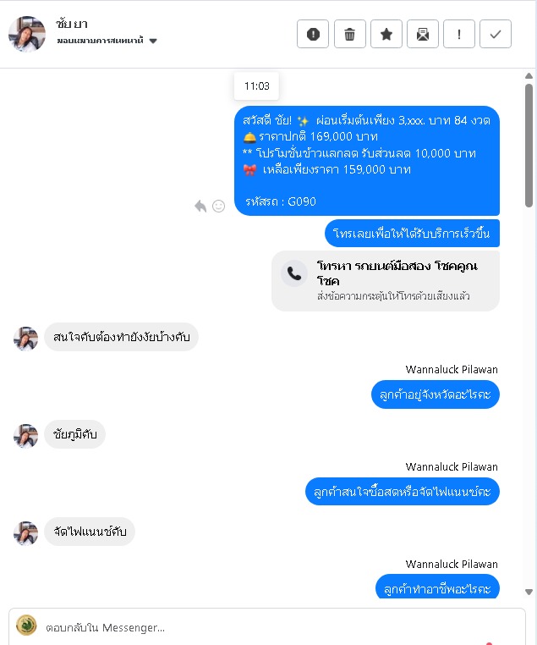Open customer profile picture in header
This screenshot has width=537, height=645.
(x=27, y=34)
